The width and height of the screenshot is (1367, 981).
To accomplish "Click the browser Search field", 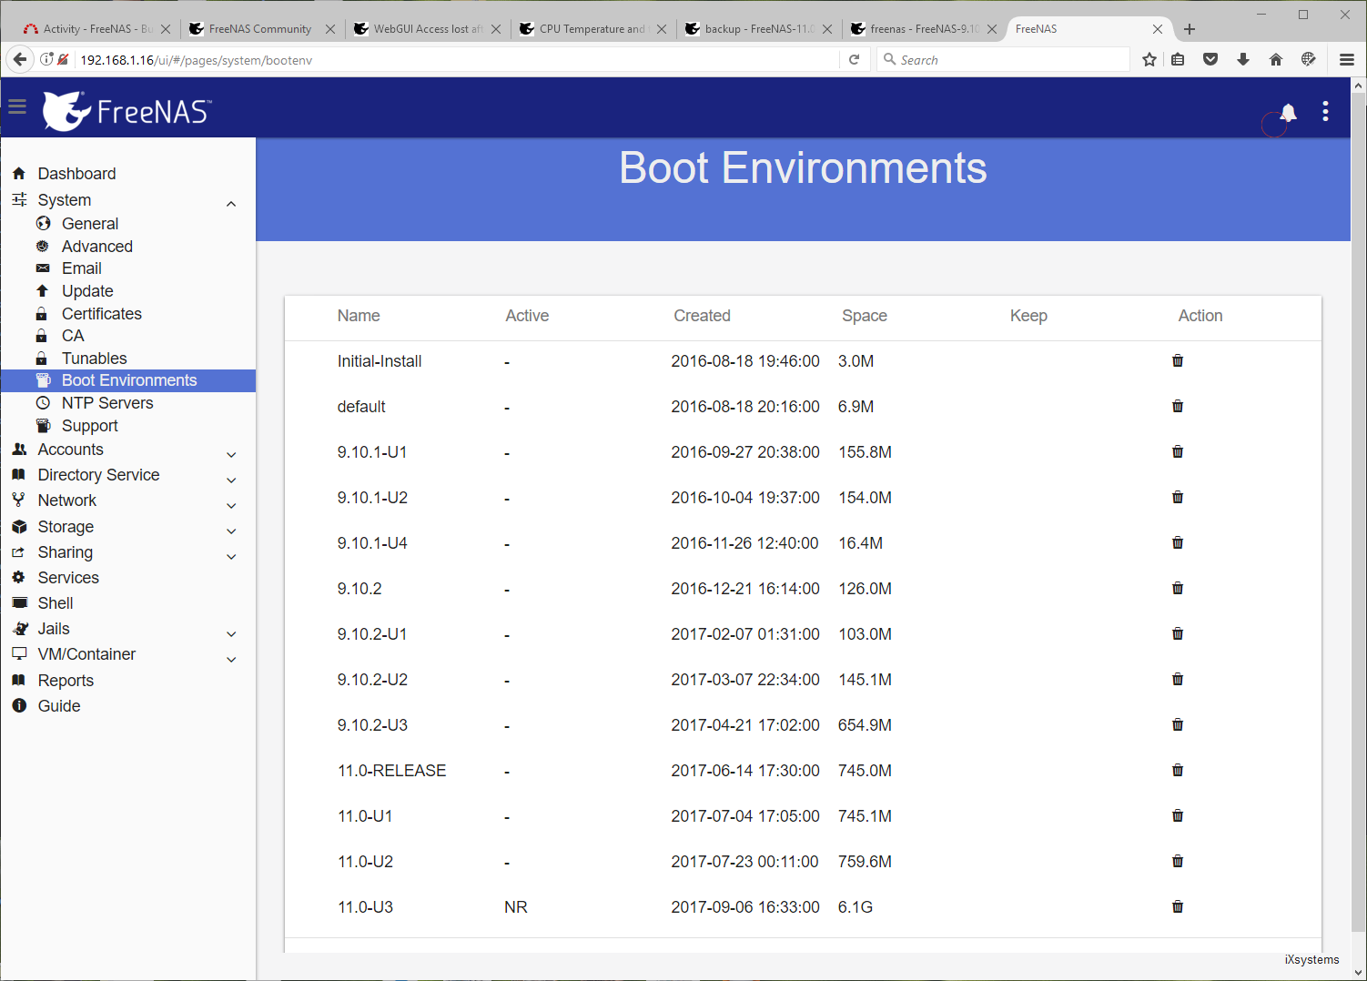I will point(1004,60).
